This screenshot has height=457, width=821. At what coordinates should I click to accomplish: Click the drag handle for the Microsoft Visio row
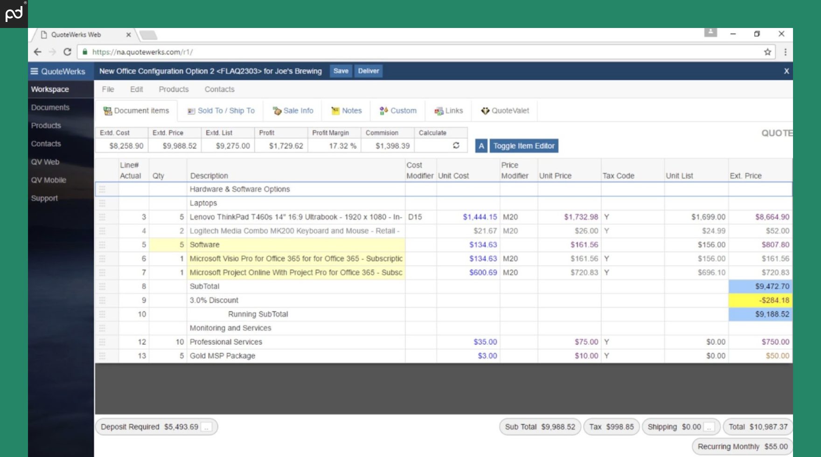[102, 258]
